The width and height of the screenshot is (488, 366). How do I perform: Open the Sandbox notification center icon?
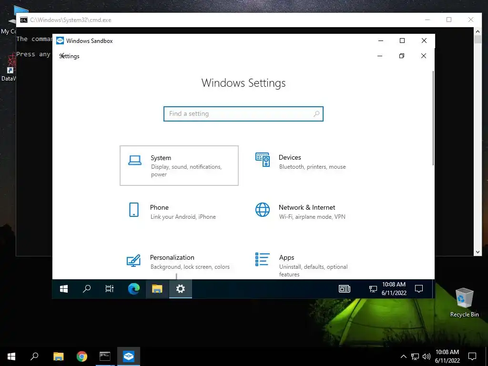[x=419, y=289]
